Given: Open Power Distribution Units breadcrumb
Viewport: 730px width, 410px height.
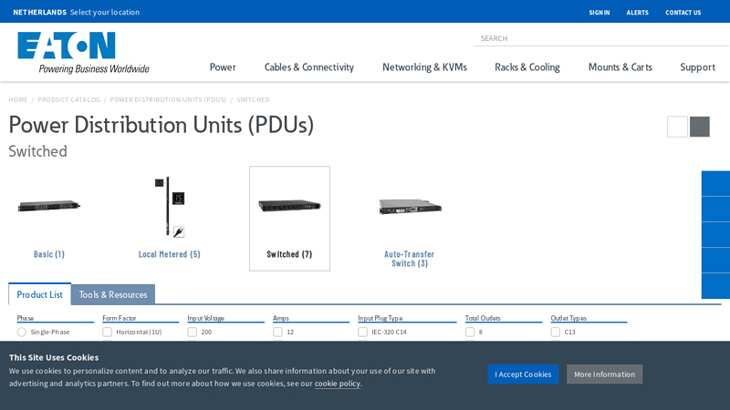Looking at the screenshot, I should (168, 99).
